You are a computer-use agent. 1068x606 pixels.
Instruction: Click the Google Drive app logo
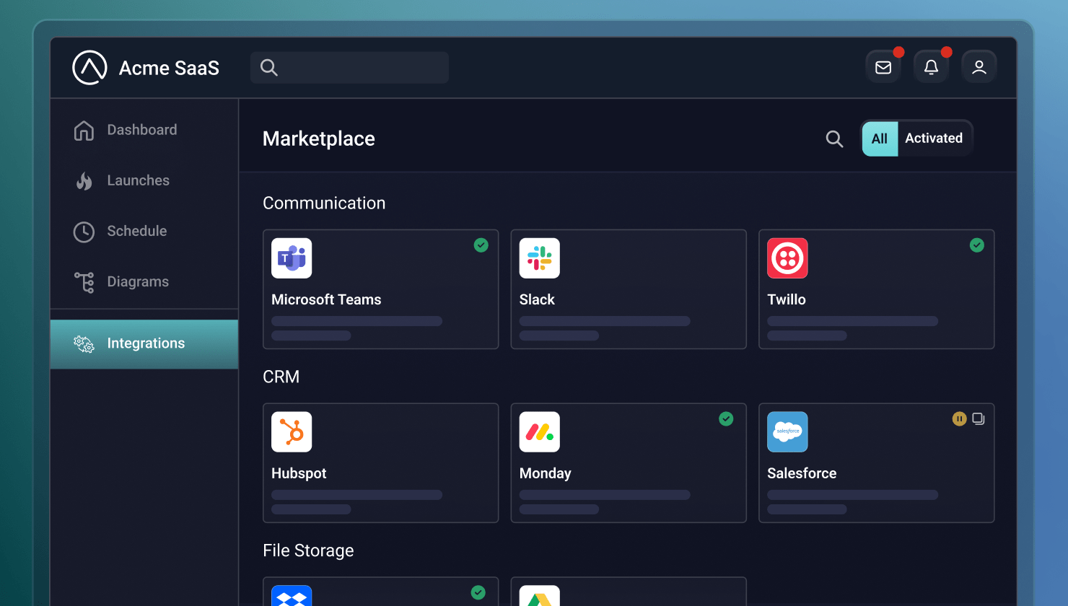(x=540, y=595)
